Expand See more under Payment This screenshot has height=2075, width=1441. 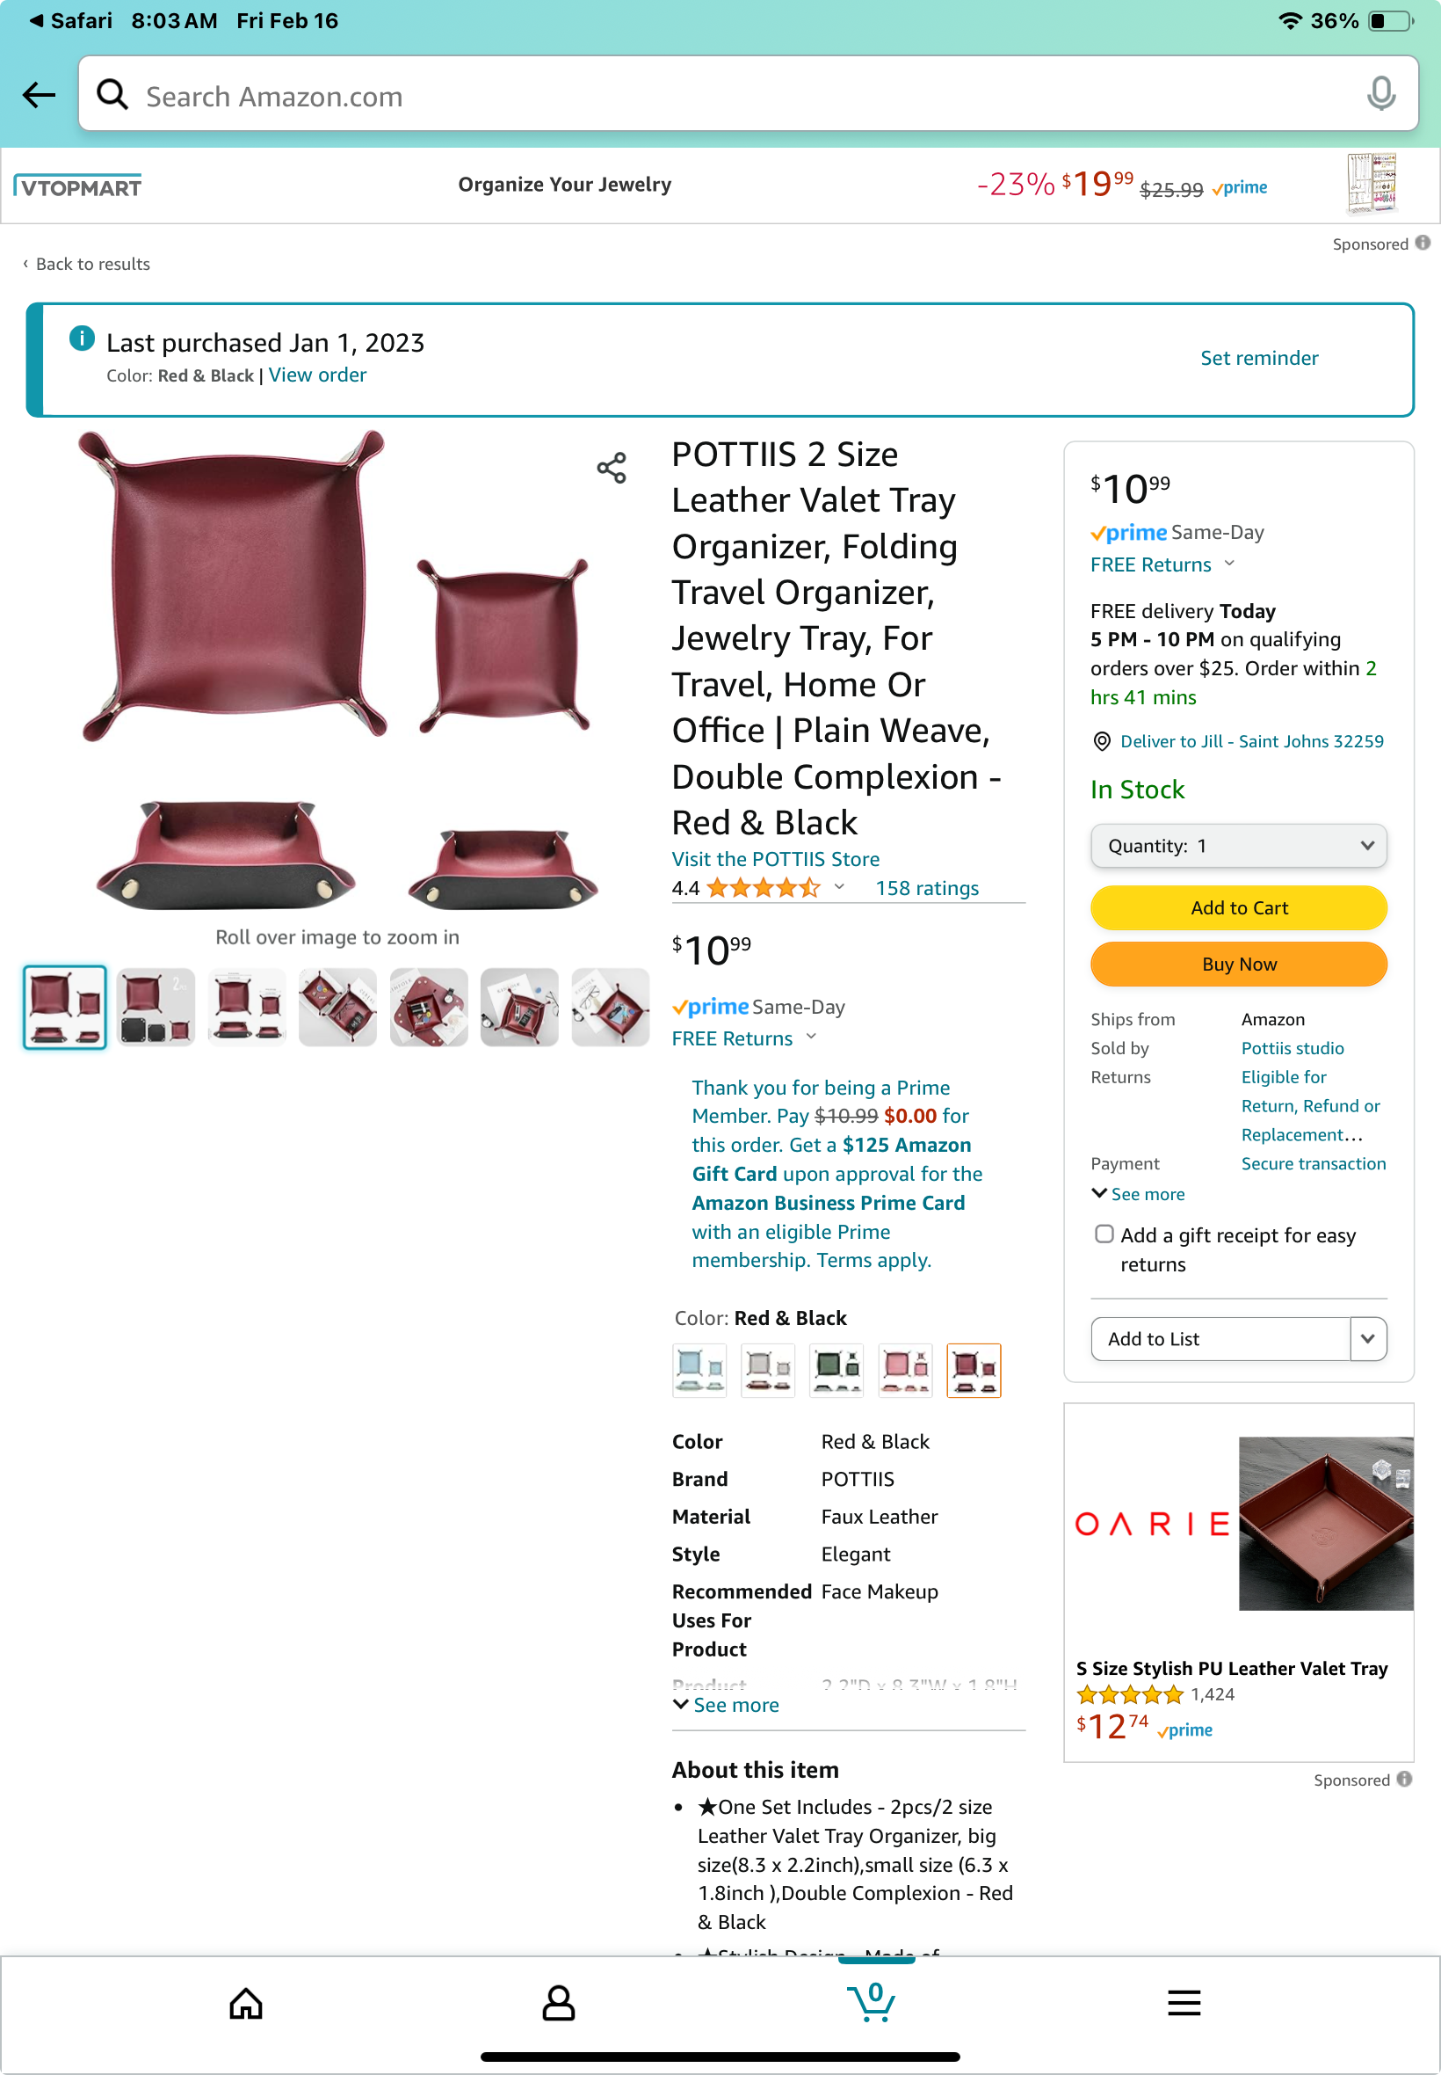(x=1138, y=1193)
